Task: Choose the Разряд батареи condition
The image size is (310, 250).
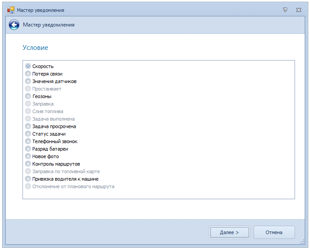Action: [x=28, y=149]
